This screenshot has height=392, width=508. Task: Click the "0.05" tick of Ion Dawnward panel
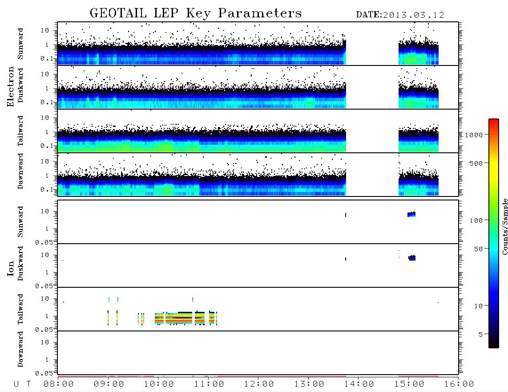coord(44,373)
